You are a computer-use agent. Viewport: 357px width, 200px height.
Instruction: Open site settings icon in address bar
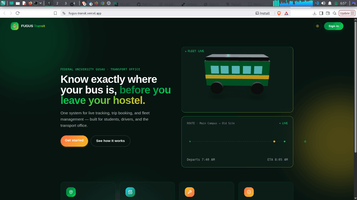64,13
